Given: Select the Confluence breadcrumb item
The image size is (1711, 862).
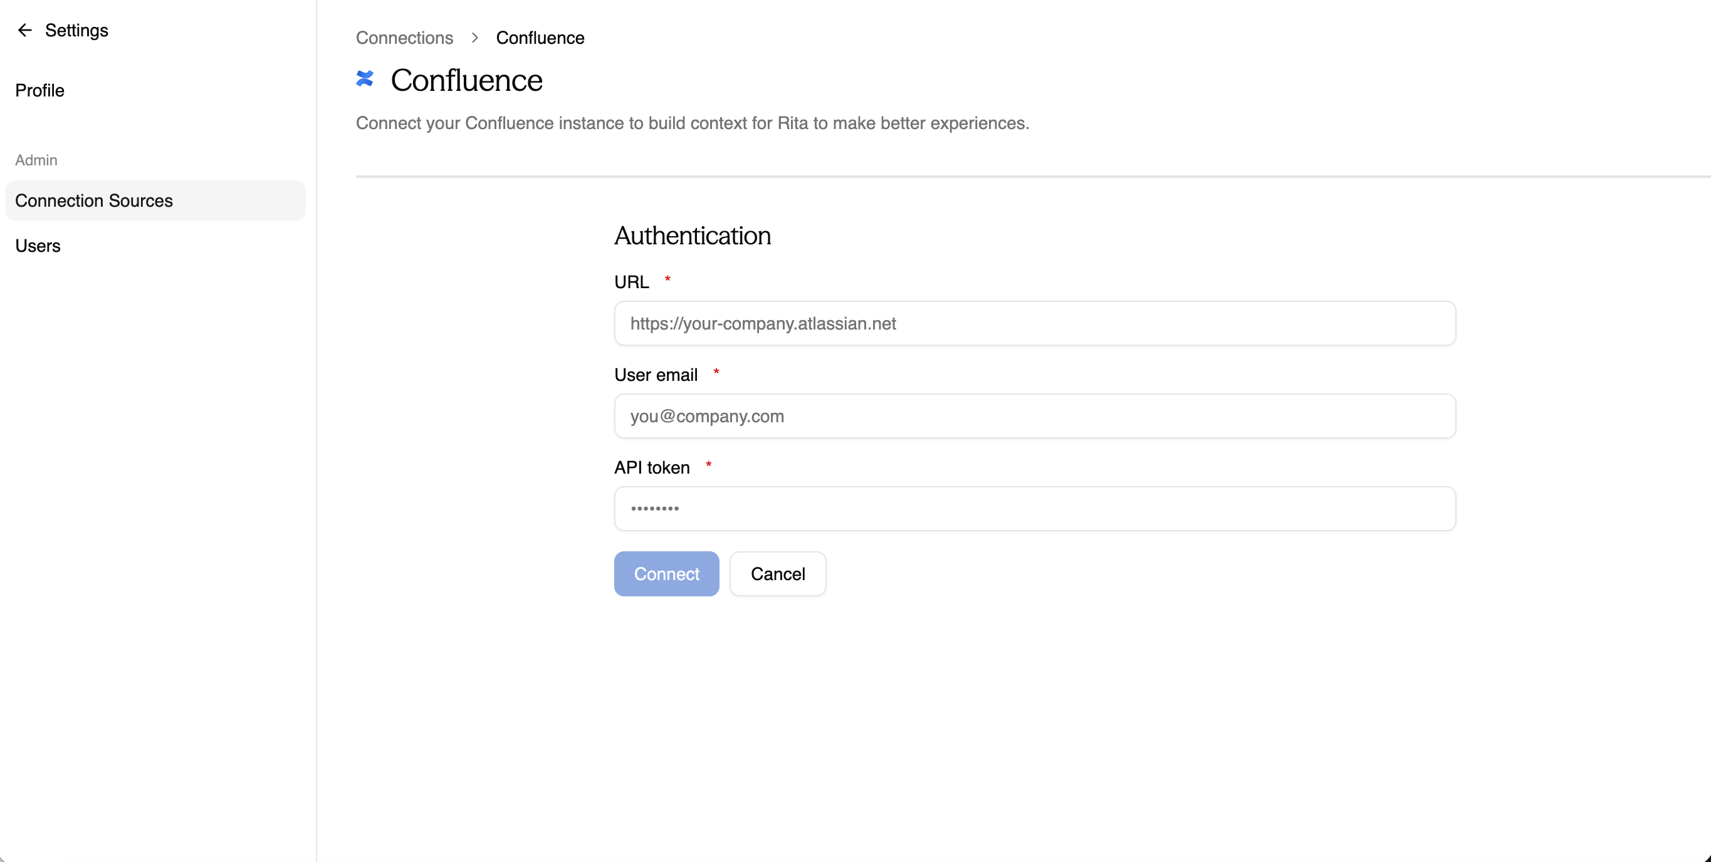Looking at the screenshot, I should pyautogui.click(x=540, y=38).
